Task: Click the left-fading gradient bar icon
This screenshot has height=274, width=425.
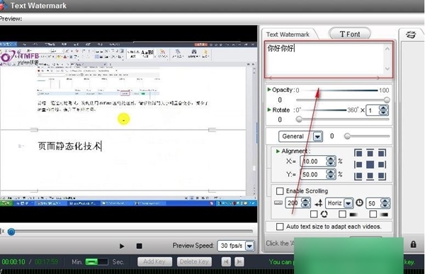Action: tap(353, 215)
